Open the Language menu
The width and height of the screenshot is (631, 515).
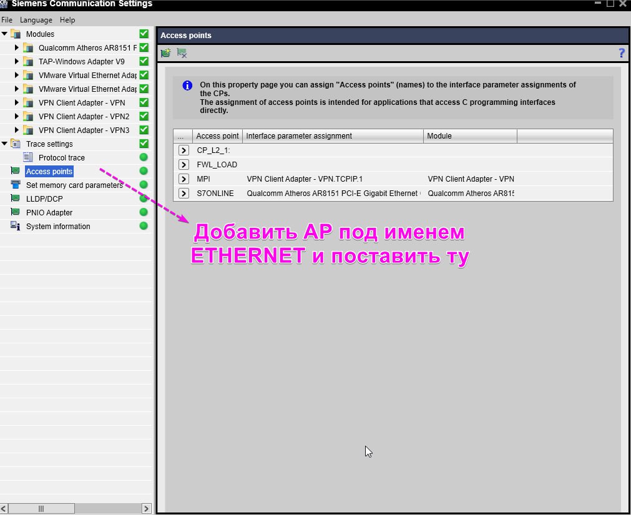pyautogui.click(x=36, y=20)
